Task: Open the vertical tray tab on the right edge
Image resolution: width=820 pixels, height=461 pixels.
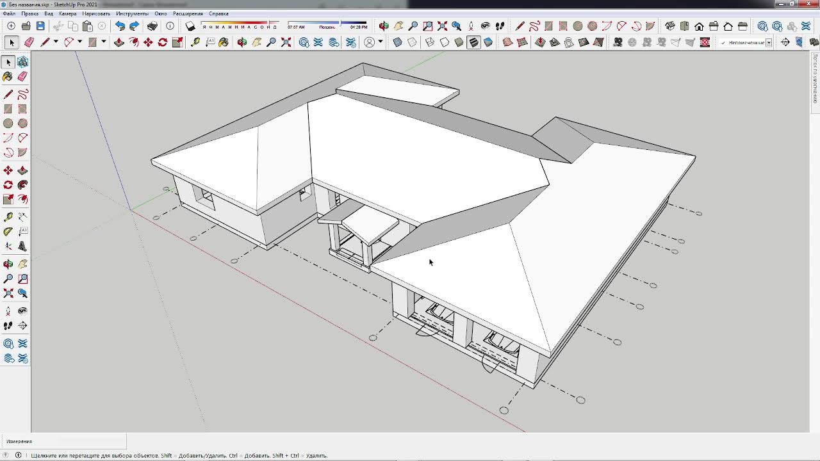Action: point(816,78)
